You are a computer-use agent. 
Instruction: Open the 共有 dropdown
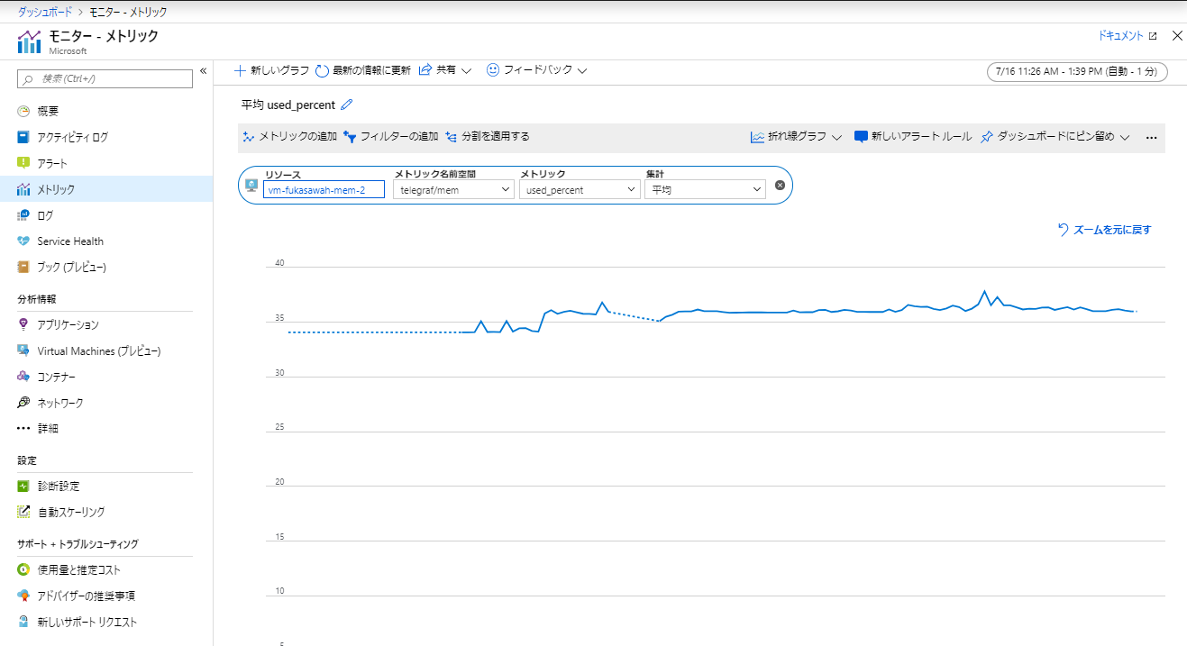(x=445, y=70)
